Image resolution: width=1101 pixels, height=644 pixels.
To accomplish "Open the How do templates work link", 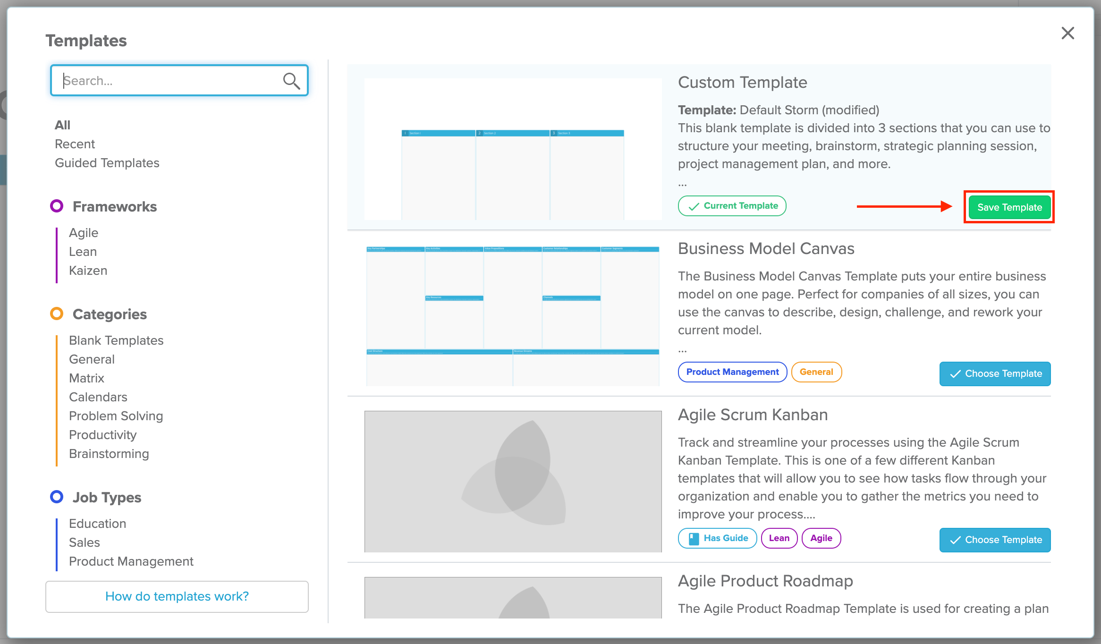I will coord(177,596).
